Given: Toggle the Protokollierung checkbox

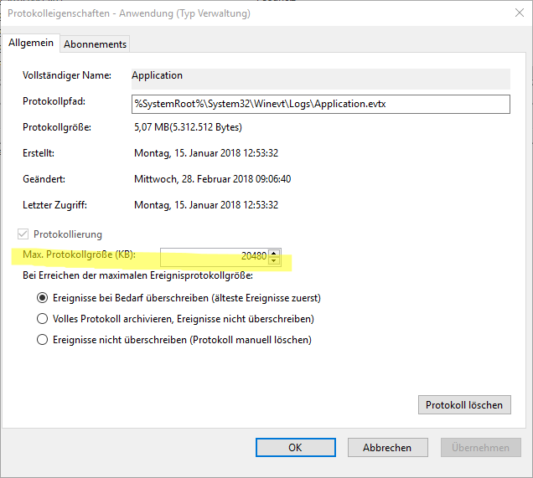Looking at the screenshot, I should point(23,234).
